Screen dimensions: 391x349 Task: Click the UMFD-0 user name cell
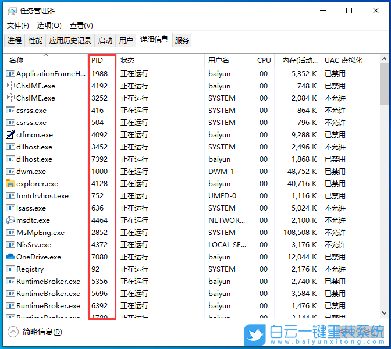click(x=222, y=195)
